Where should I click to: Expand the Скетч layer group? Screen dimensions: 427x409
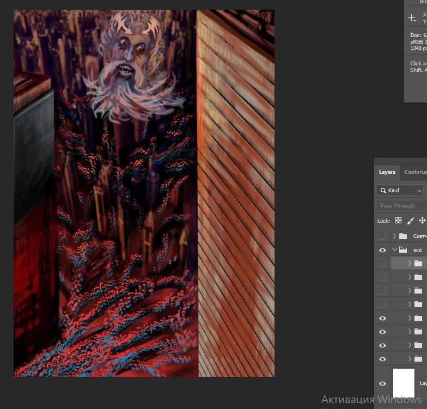[394, 236]
